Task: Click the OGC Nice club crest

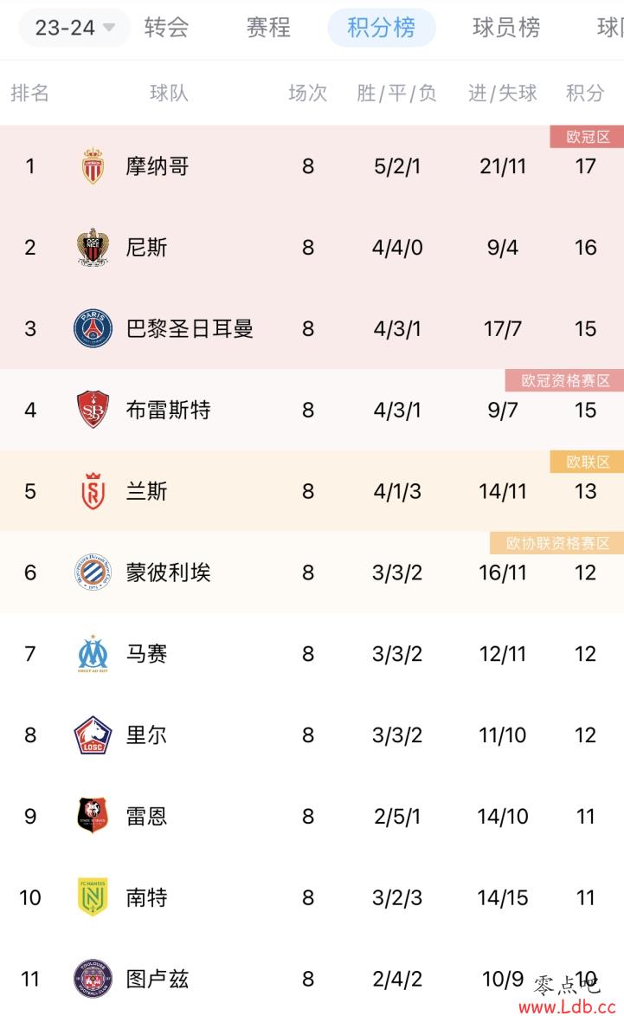Action: point(92,248)
